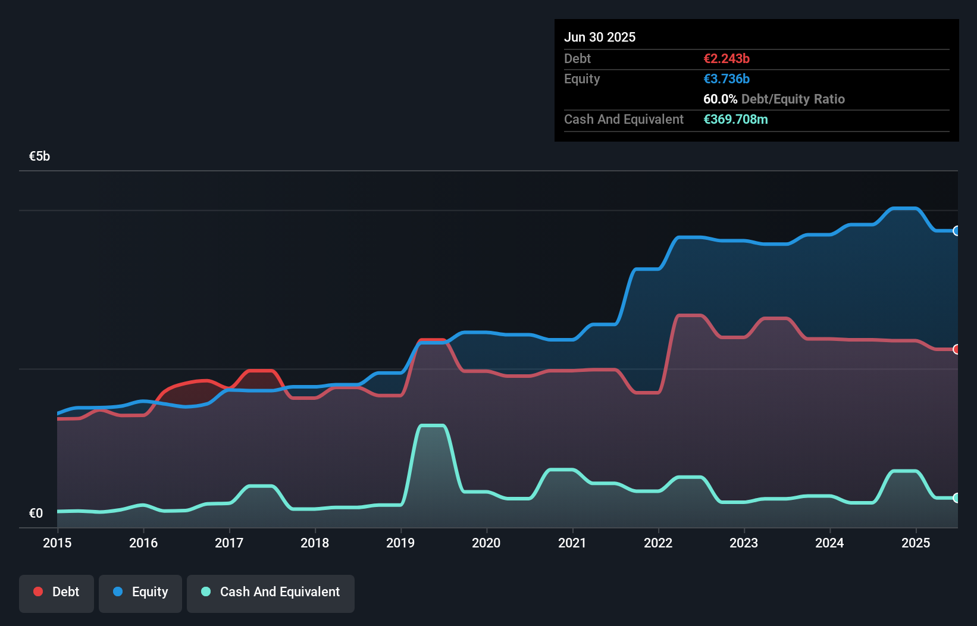Click the 2015 x-axis label
Image resolution: width=977 pixels, height=626 pixels.
(x=57, y=543)
